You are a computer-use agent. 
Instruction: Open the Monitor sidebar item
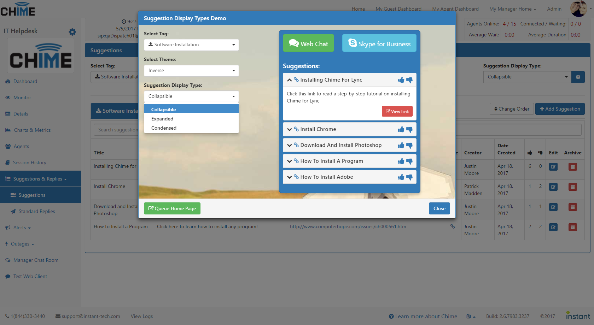41,97
